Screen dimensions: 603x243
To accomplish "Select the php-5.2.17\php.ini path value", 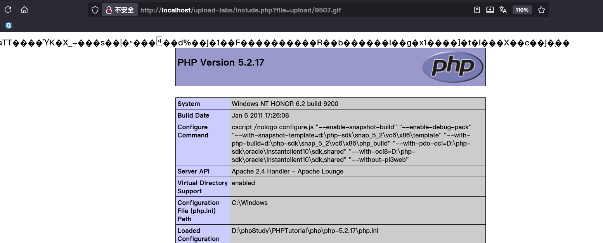I will tap(305, 231).
